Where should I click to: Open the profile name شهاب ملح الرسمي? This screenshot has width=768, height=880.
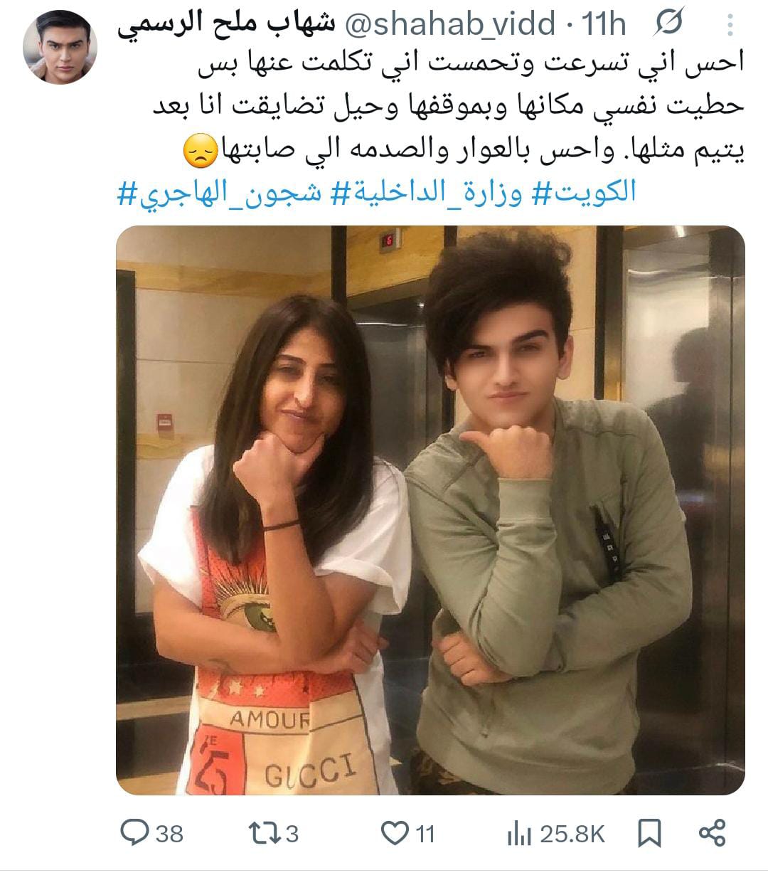226,24
